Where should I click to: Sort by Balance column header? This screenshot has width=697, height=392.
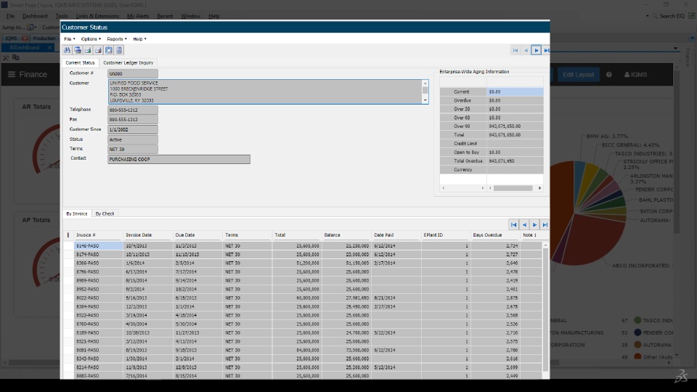click(x=346, y=235)
